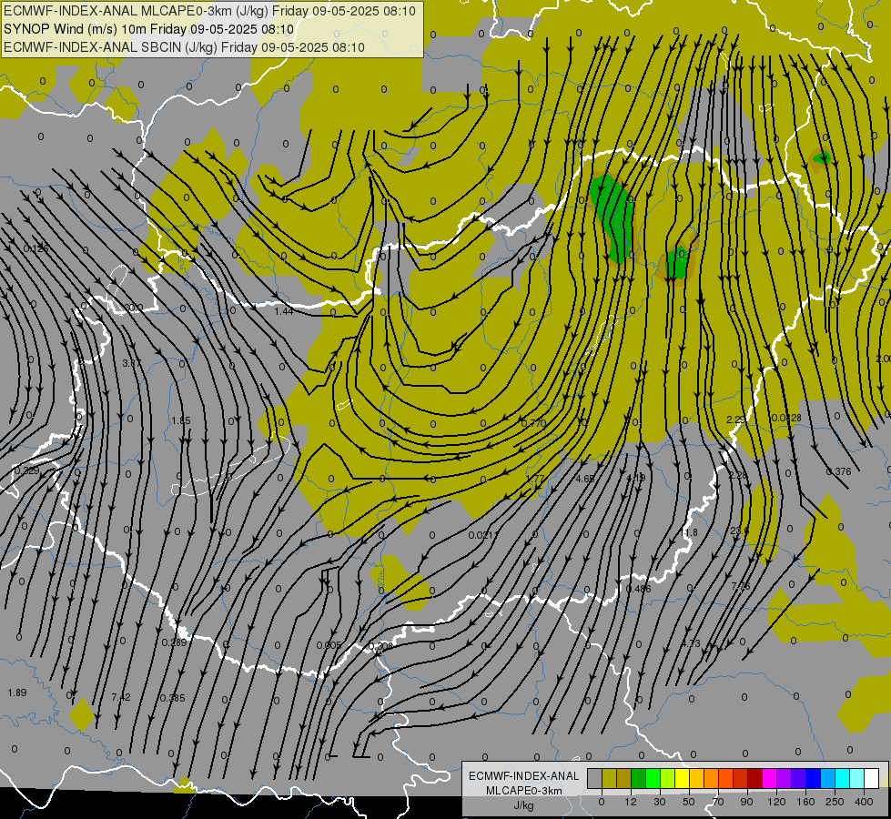Click the MLCAPE0-3km title line
This screenshot has width=891, height=819.
click(209, 11)
